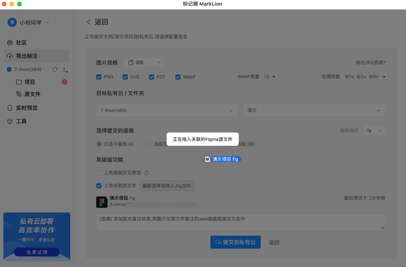Click the 实时预览 phone icon
The width and height of the screenshot is (406, 267).
(x=10, y=108)
